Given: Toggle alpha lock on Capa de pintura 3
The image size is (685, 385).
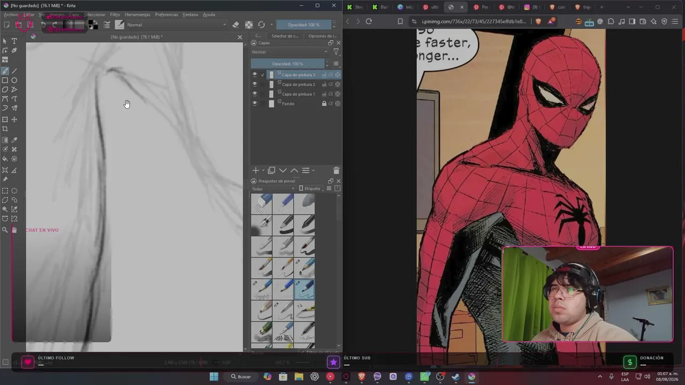Looking at the screenshot, I should pyautogui.click(x=337, y=75).
